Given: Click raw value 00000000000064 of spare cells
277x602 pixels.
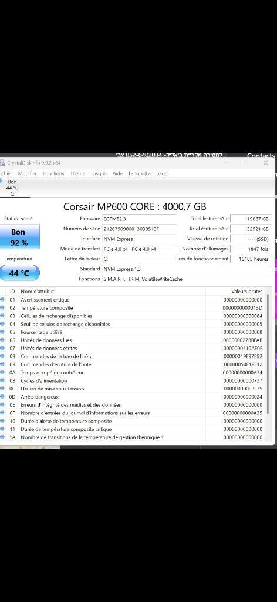Looking at the screenshot, I should tap(242, 316).
